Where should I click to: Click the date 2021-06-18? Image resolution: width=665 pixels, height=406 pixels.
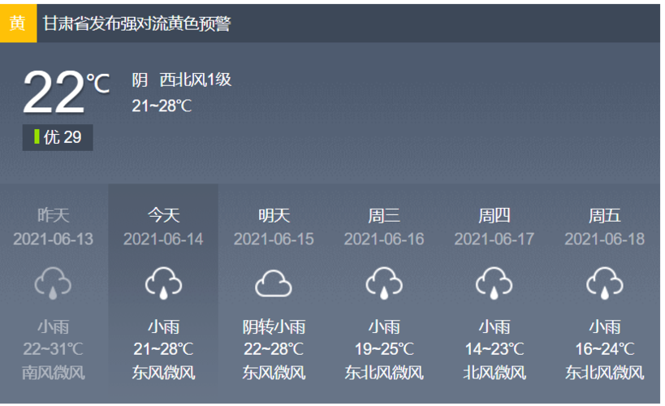pos(604,240)
